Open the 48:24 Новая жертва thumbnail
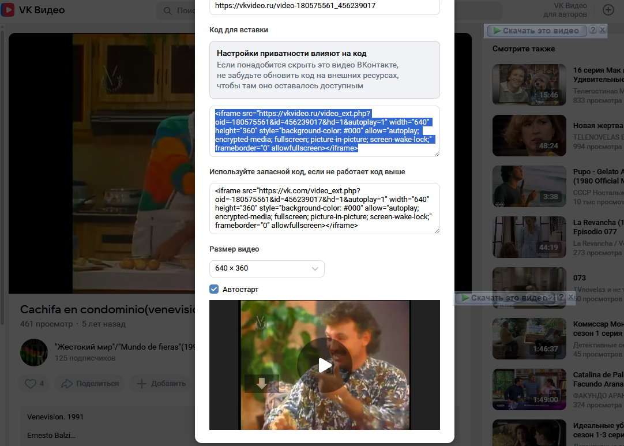This screenshot has width=624, height=446. (529, 134)
